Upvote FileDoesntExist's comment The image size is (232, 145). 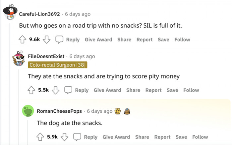[31, 90]
